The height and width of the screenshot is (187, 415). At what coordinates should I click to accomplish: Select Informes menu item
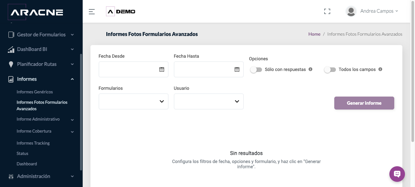tap(41, 79)
